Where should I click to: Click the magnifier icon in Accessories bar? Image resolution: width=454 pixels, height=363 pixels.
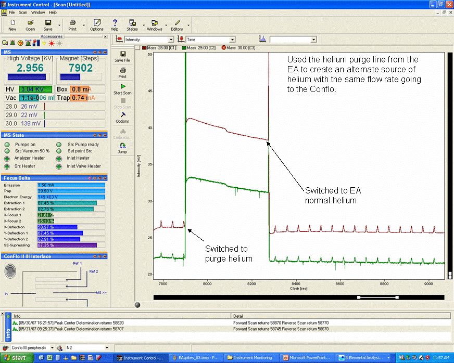(5, 43)
